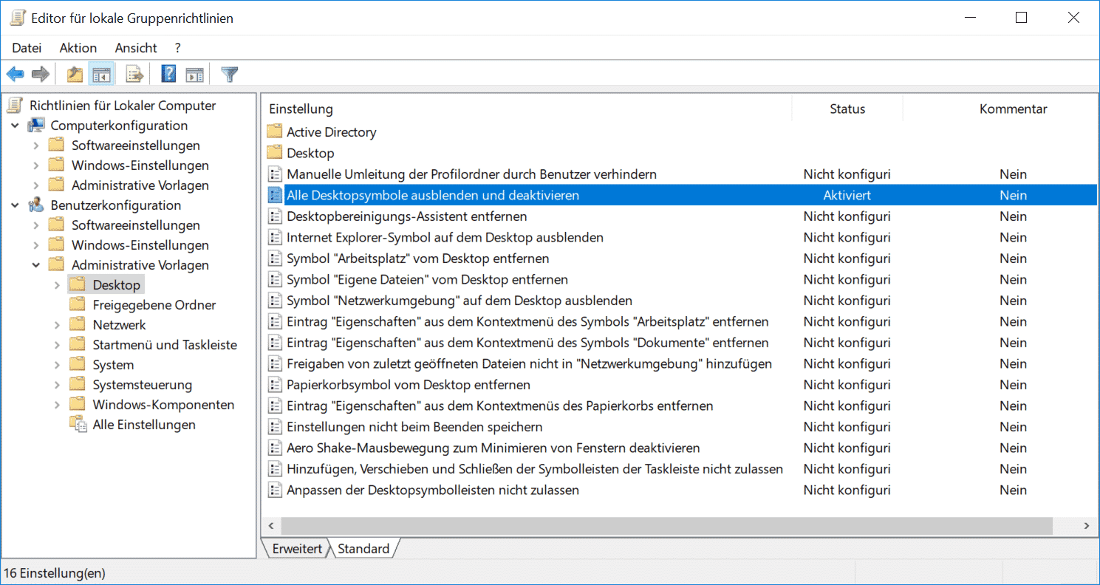Open the Aktion menu

78,48
